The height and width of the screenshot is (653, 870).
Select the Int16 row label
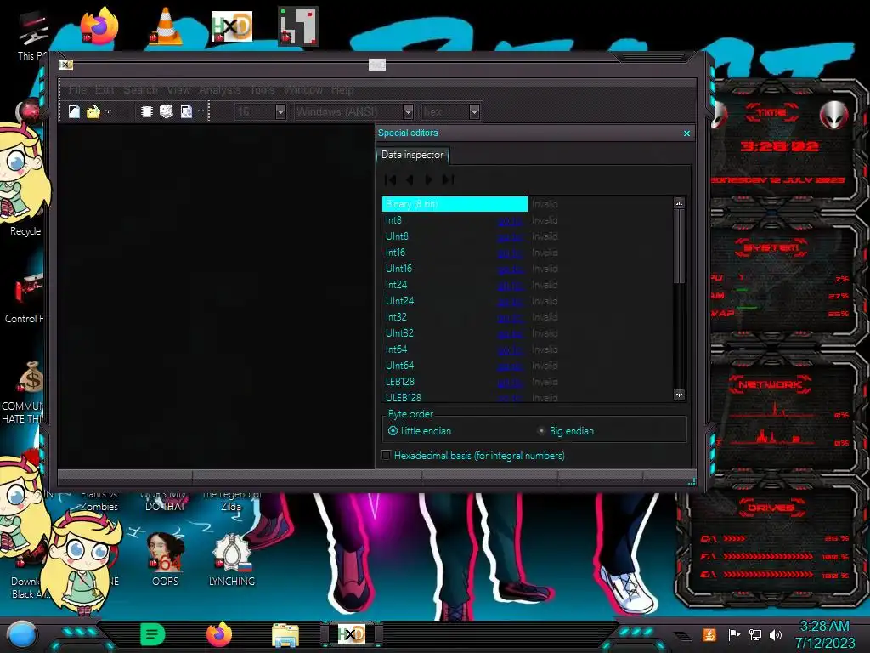[x=395, y=253]
